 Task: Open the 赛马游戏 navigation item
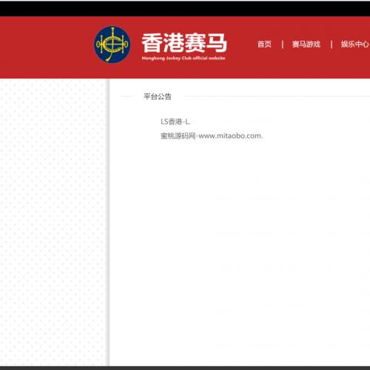306,44
